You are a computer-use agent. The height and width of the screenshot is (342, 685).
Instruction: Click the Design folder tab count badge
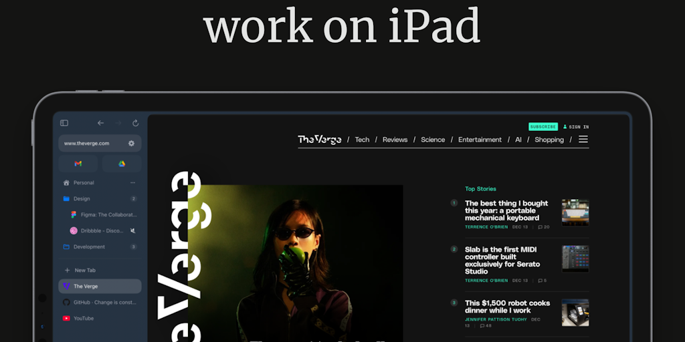[x=133, y=198]
